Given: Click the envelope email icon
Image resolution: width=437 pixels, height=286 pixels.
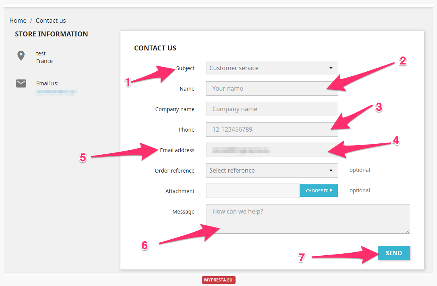Looking at the screenshot, I should (x=21, y=83).
